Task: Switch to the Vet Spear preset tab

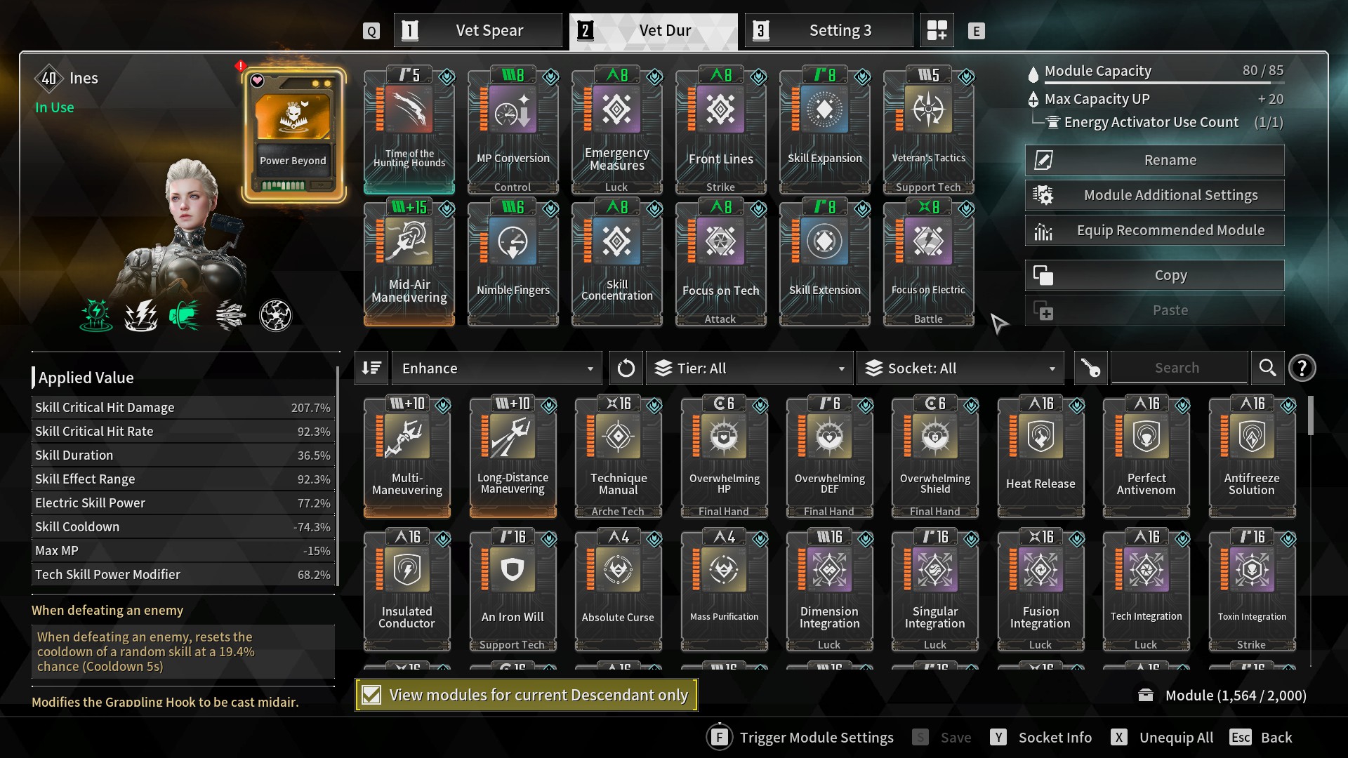Action: [x=478, y=30]
